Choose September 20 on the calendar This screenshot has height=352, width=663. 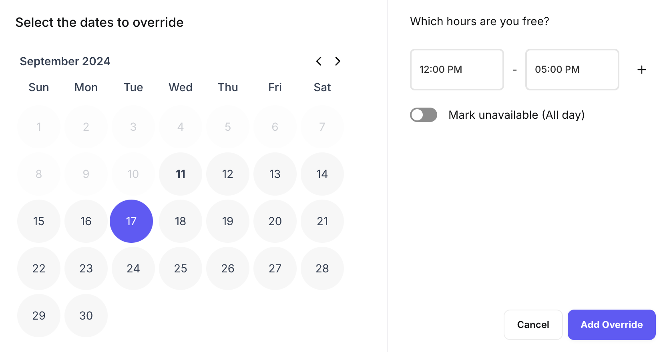coord(275,221)
